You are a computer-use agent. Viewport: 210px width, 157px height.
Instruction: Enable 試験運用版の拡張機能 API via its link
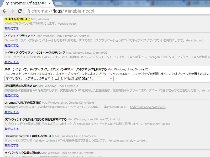point(12,95)
